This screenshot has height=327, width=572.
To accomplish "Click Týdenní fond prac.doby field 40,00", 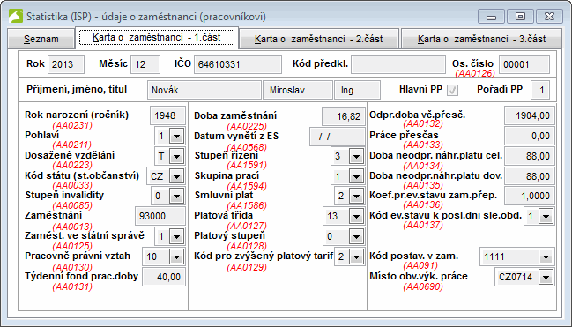I will point(164,277).
